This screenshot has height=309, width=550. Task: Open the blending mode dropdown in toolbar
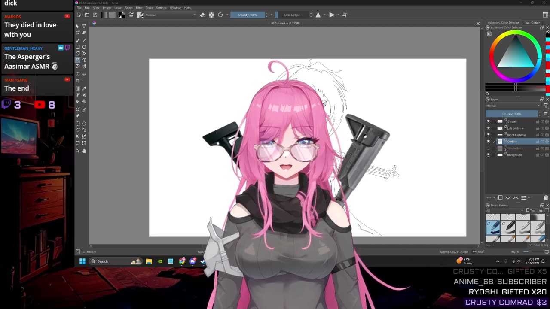171,15
